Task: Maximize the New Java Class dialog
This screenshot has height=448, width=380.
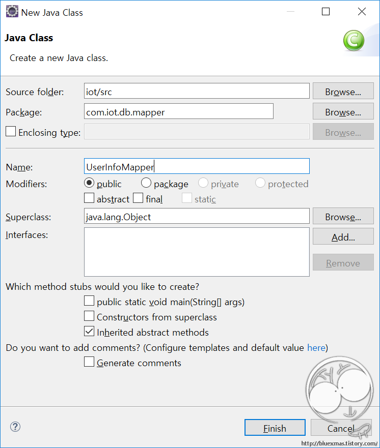Action: point(325,11)
